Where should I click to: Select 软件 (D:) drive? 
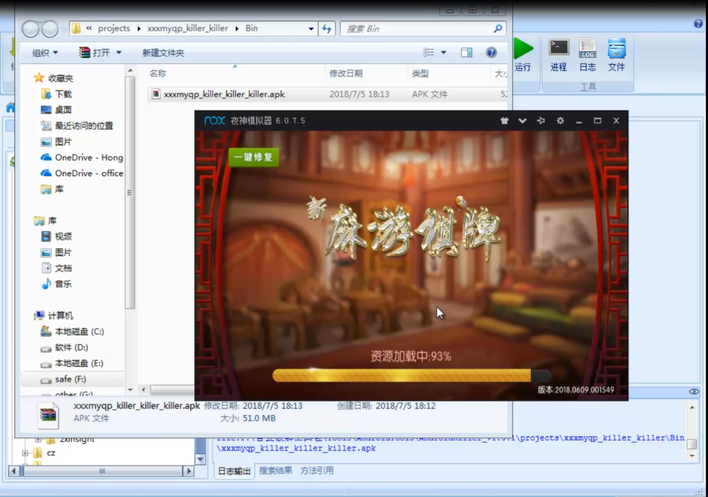pos(64,347)
